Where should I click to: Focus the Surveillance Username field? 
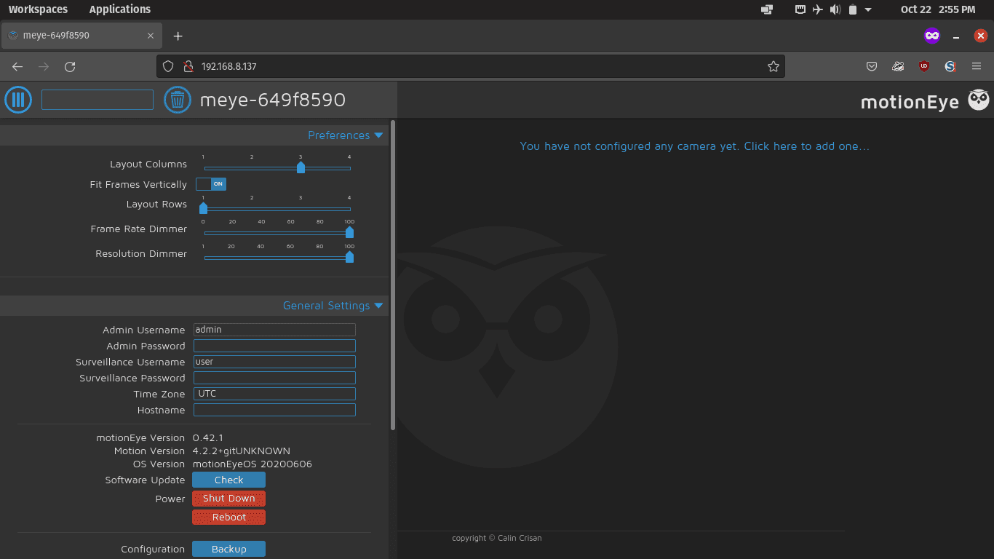tap(274, 362)
